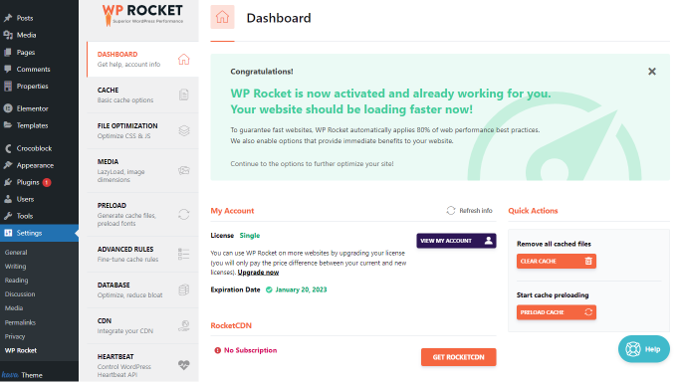This screenshot has width=681, height=382.
Task: Select File Optimization layers icon
Action: (x=184, y=130)
